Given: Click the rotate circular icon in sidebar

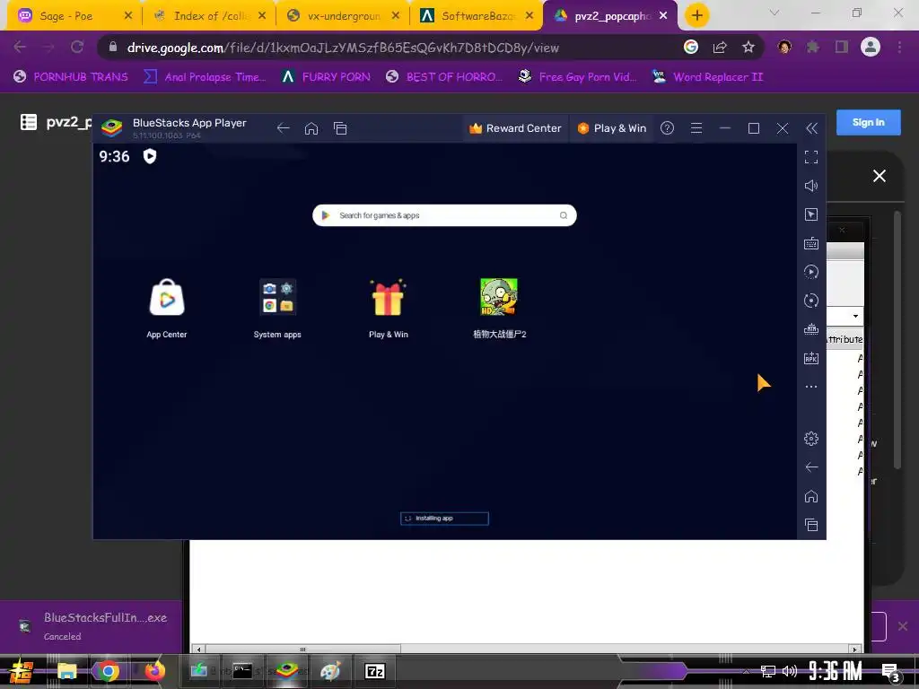Looking at the screenshot, I should (x=811, y=301).
